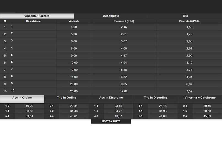Pick Piazzato 2 odds 9,65 for runner 9
Image resolution: width=222 pixels, height=141 pixels.
[124, 84]
